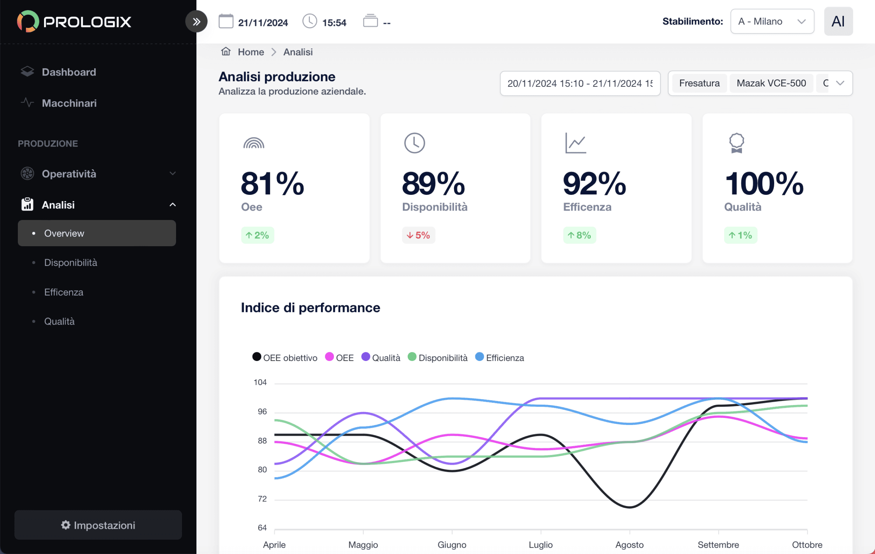Viewport: 875px width, 554px height.
Task: Toggle OEE obiettivo legend series
Action: pyautogui.click(x=285, y=357)
